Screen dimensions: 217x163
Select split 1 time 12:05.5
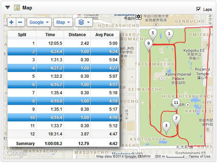[55, 43]
